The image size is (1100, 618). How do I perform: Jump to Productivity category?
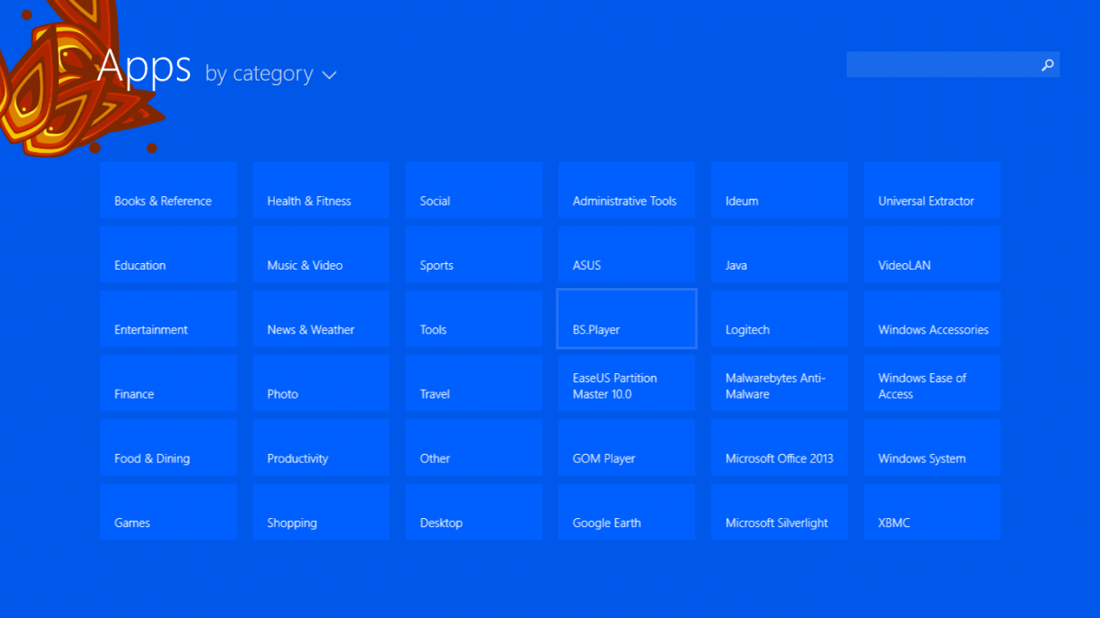point(322,447)
